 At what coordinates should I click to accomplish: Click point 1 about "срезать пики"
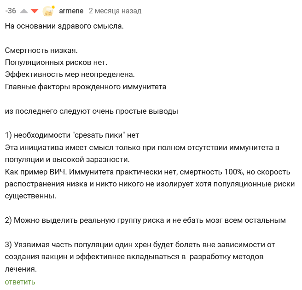pos(72,135)
